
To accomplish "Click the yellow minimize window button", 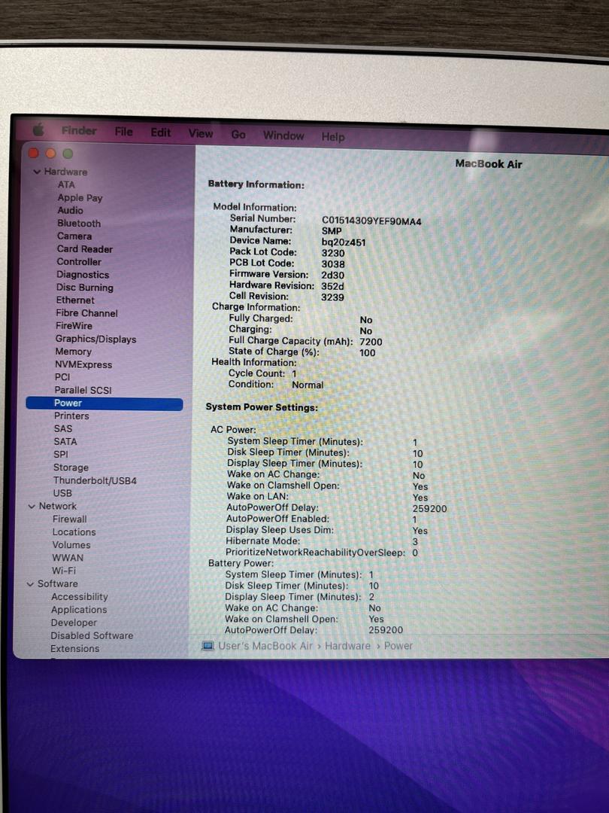I will [x=51, y=154].
